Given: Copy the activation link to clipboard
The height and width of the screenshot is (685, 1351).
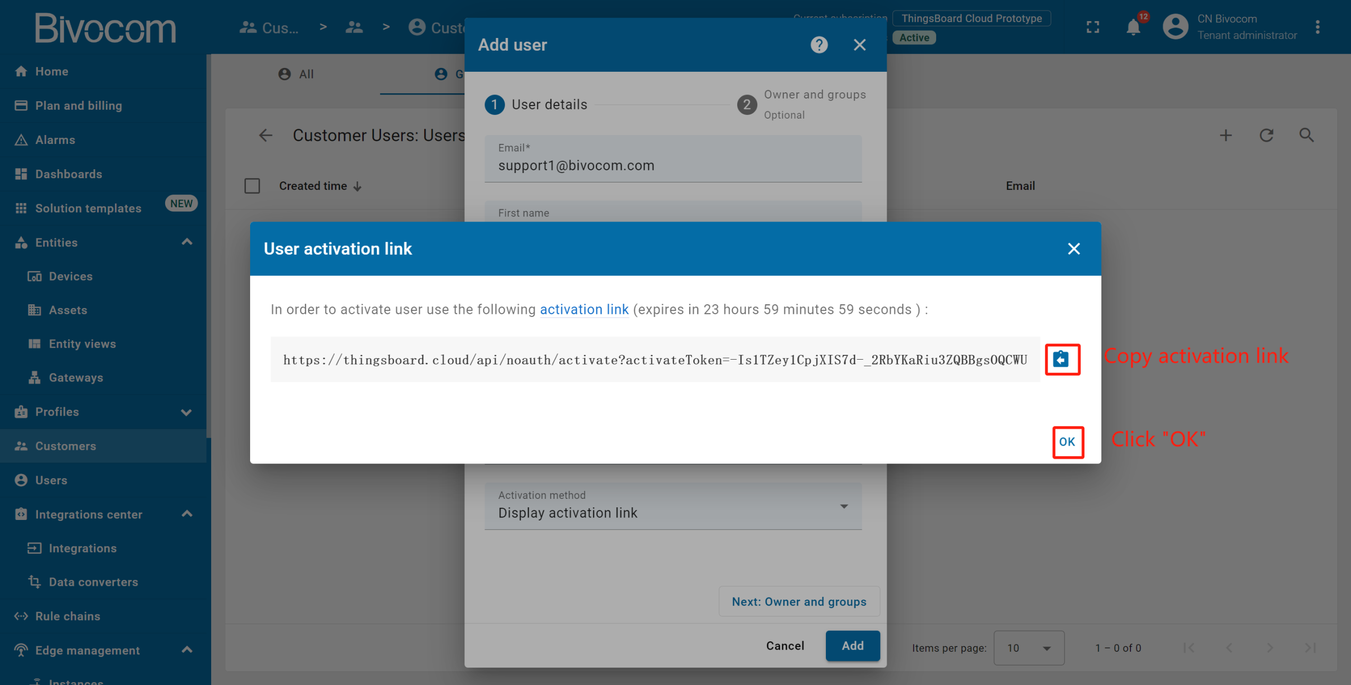Looking at the screenshot, I should (x=1061, y=359).
